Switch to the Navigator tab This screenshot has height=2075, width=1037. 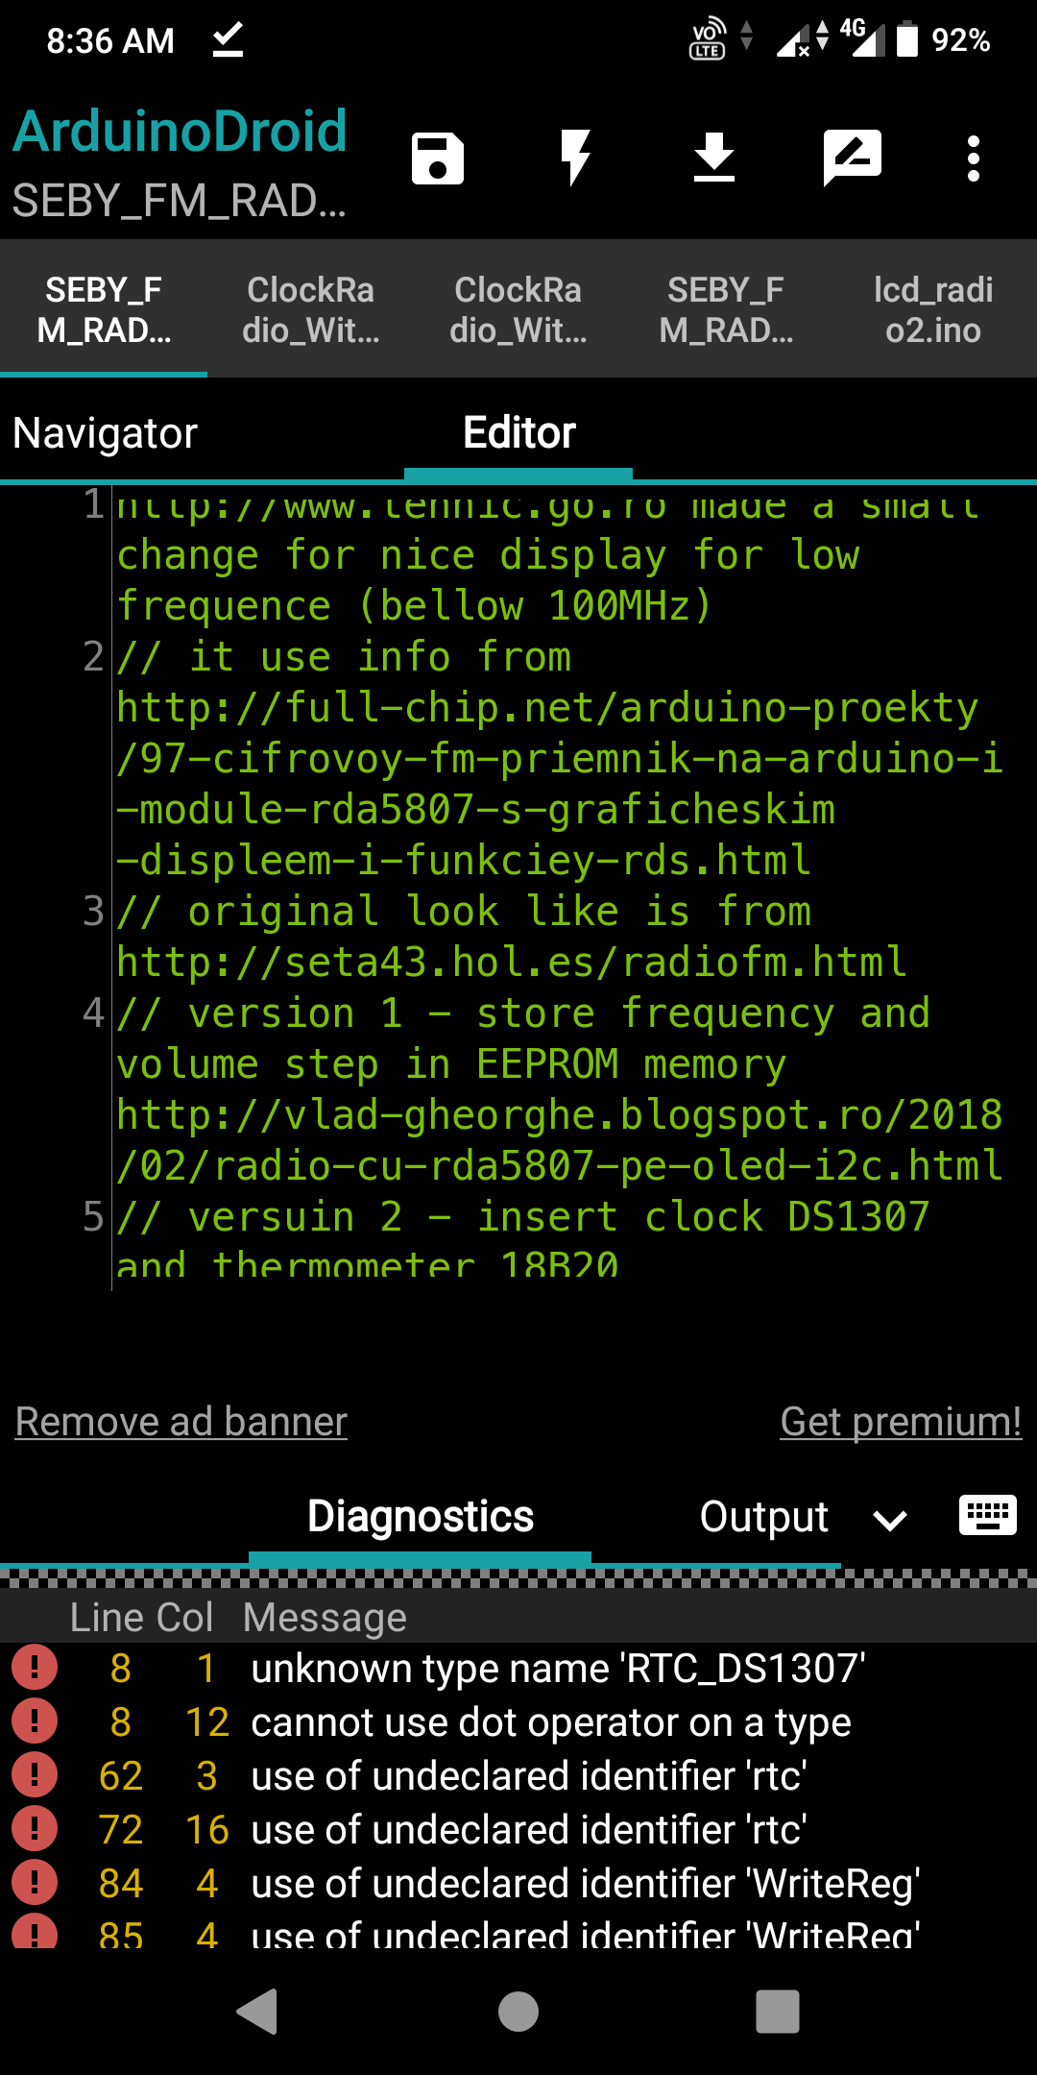coord(106,433)
